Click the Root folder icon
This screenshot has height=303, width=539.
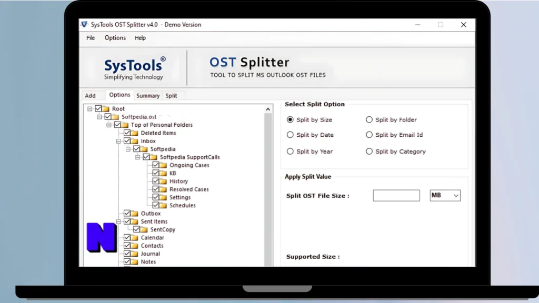click(x=105, y=108)
